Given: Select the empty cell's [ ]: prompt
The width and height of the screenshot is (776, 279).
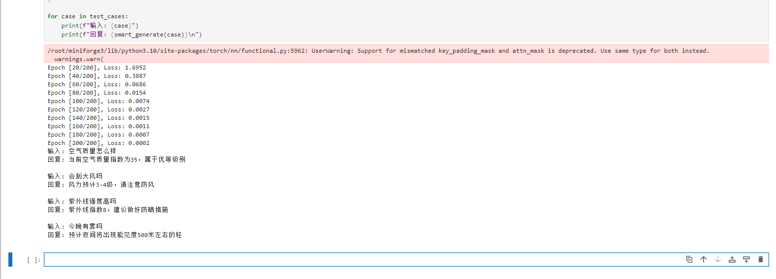Looking at the screenshot, I should point(34,260).
